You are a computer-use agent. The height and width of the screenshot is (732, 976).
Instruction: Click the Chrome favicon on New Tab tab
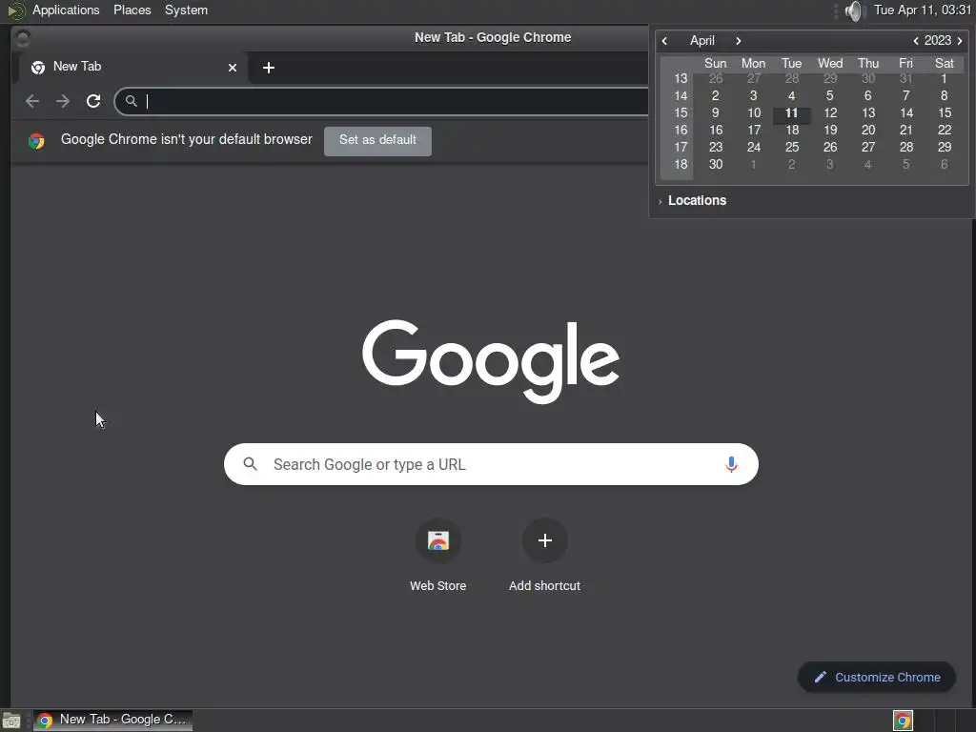coord(38,68)
